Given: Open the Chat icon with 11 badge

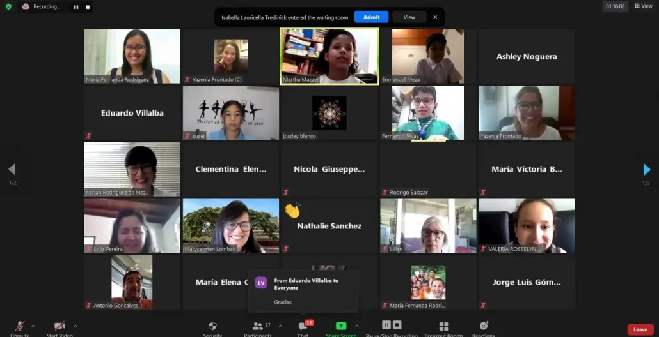Looking at the screenshot, I should (x=303, y=326).
